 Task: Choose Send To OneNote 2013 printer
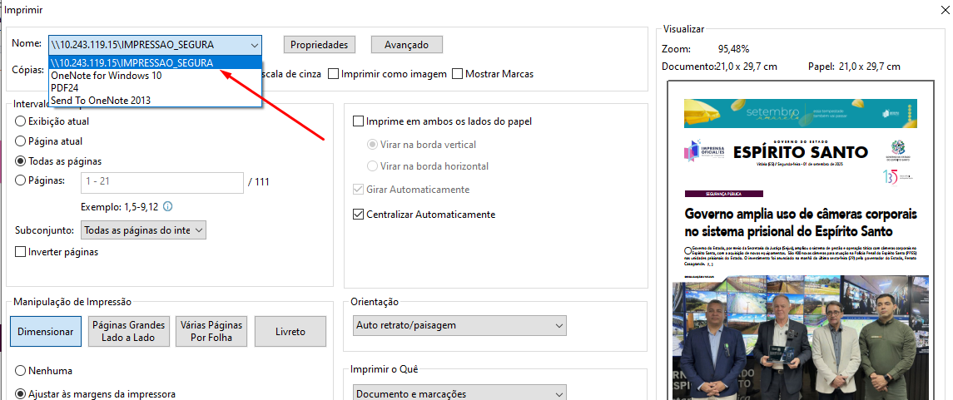(x=155, y=100)
